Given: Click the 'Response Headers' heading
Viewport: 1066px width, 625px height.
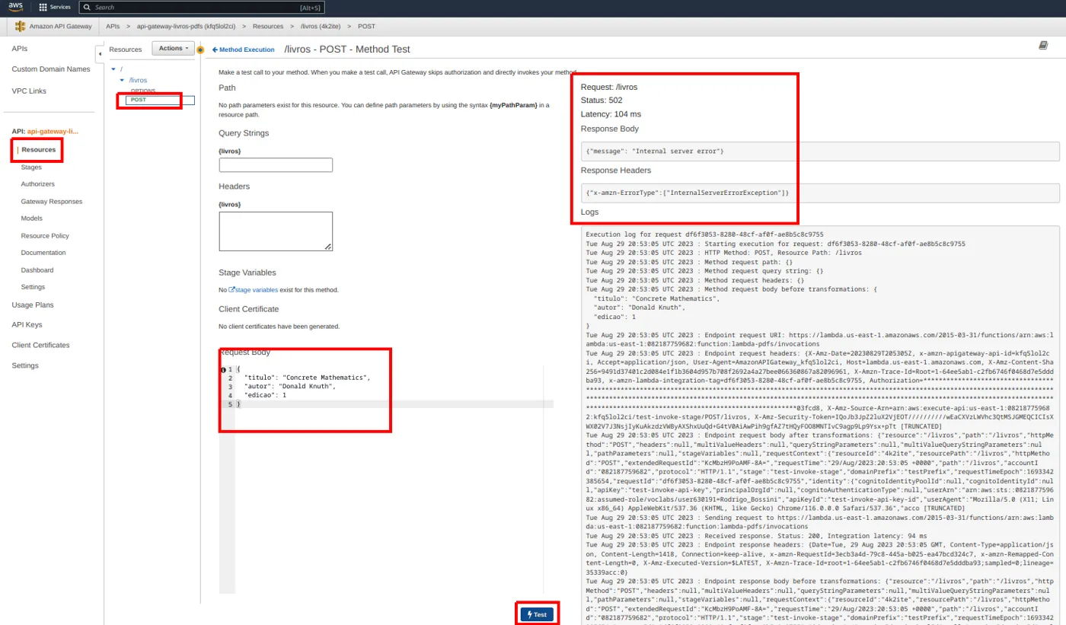Looking at the screenshot, I should (616, 171).
